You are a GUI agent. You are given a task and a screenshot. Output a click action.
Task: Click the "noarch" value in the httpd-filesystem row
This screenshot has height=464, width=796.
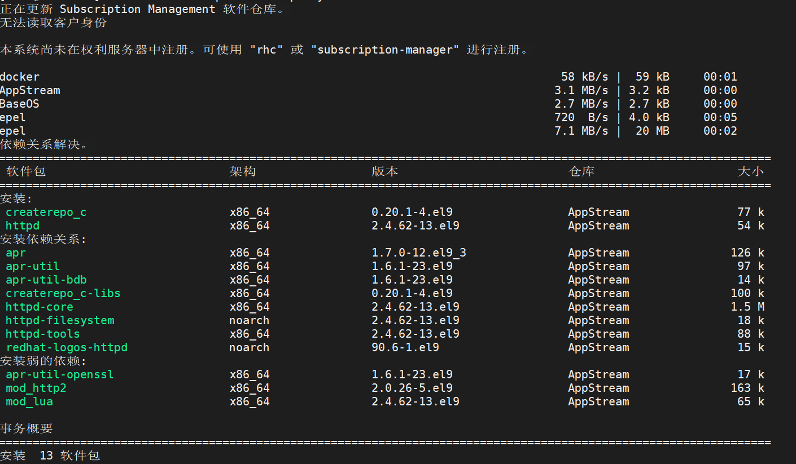[x=250, y=321]
